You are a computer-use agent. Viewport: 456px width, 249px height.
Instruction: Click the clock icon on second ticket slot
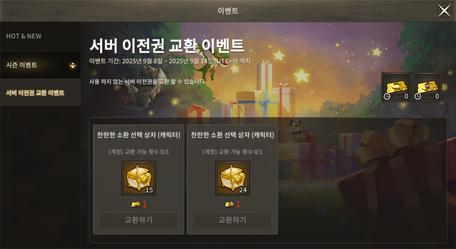tap(417, 96)
